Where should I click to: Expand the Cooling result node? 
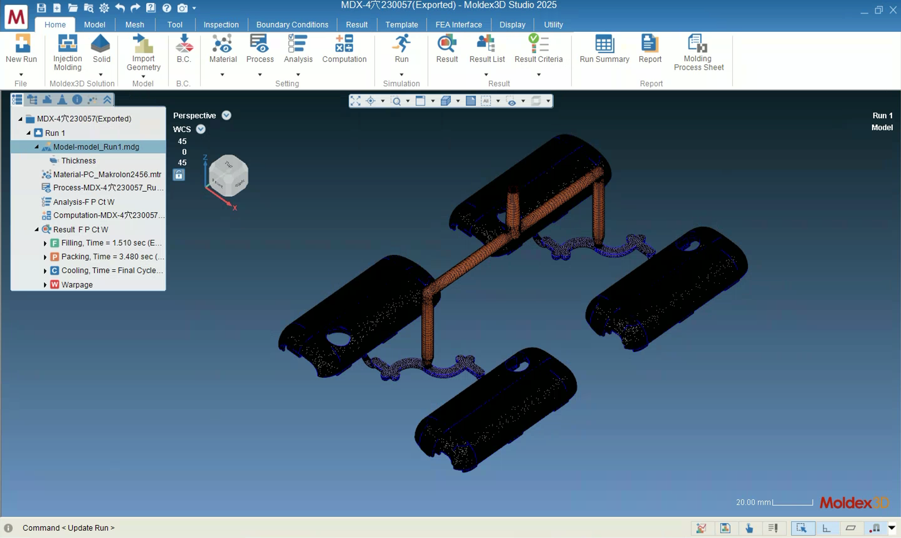(45, 271)
